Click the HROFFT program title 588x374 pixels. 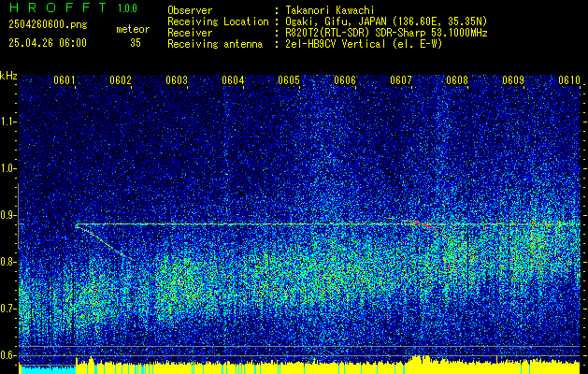[x=58, y=7]
